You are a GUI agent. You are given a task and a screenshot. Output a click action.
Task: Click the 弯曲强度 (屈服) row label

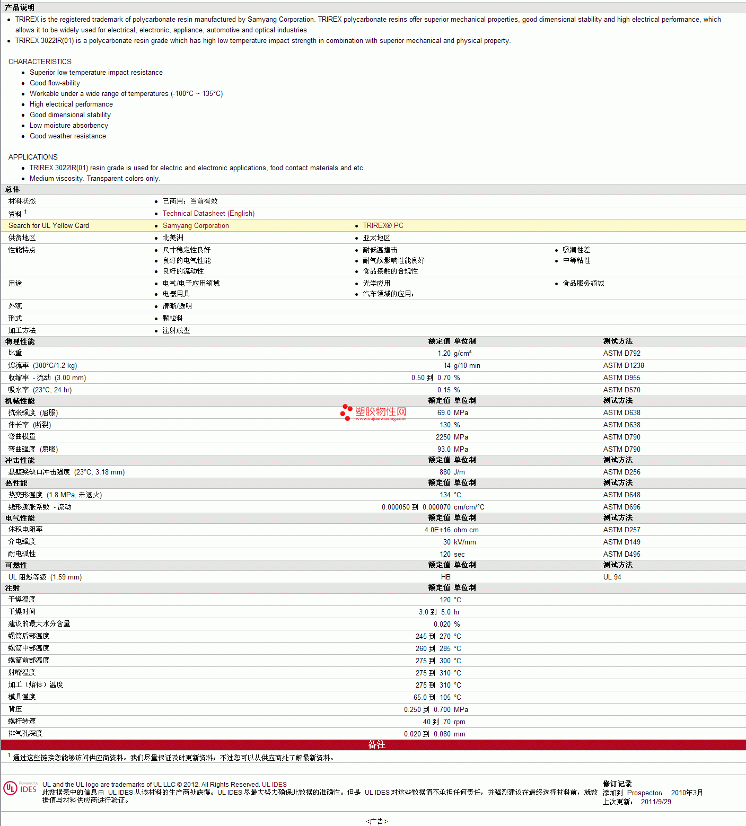tap(33, 449)
